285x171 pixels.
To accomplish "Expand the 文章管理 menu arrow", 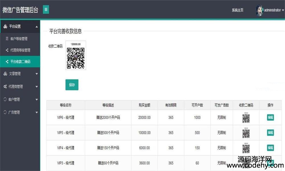I will [x=36, y=74].
